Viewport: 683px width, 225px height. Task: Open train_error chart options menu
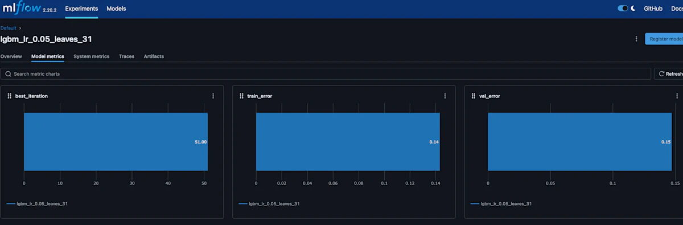[446, 96]
